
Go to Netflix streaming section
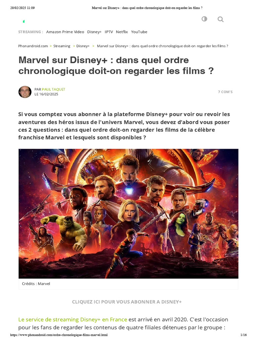pos(122,32)
